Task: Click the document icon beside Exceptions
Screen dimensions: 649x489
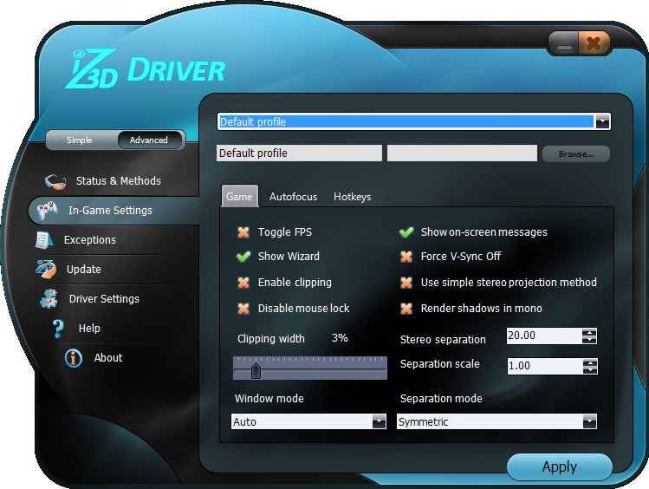Action: pos(44,240)
